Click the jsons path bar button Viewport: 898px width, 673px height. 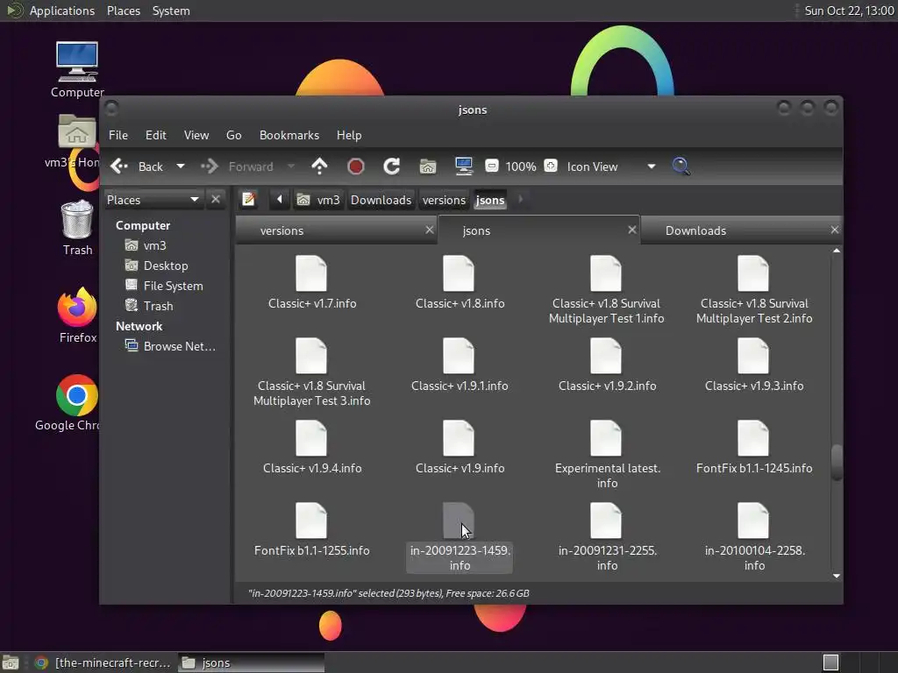click(x=489, y=200)
